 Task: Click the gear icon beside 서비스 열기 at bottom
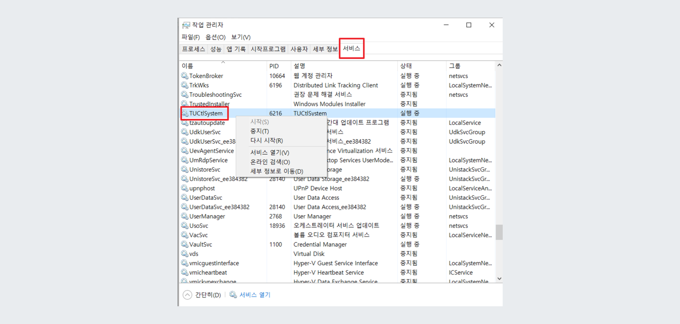pos(233,295)
